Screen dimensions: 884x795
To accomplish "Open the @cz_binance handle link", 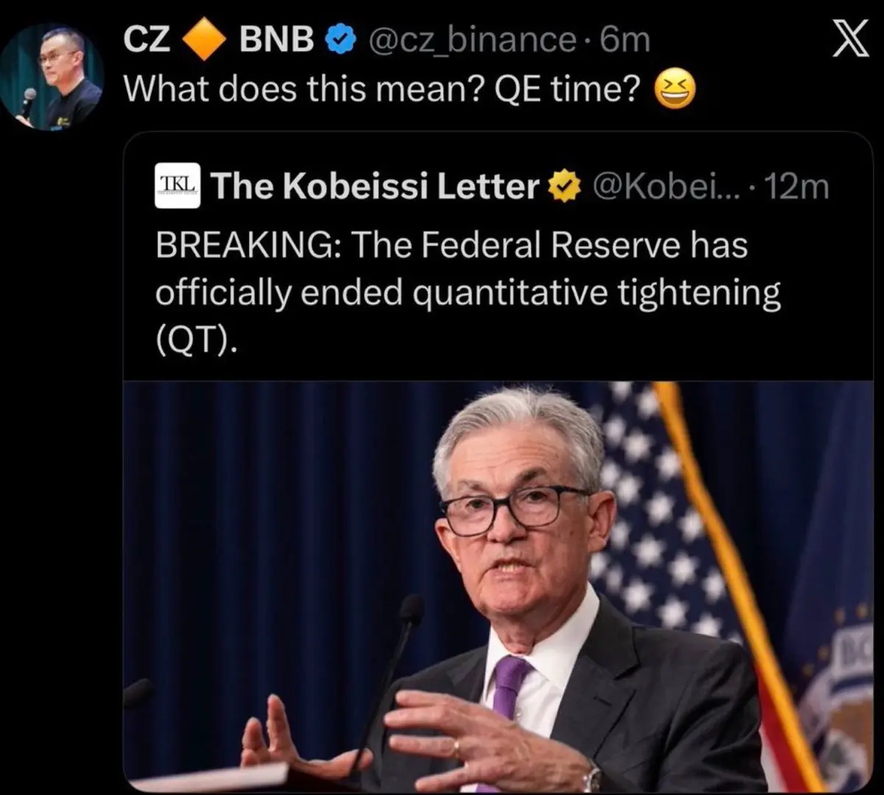I will click(x=471, y=41).
